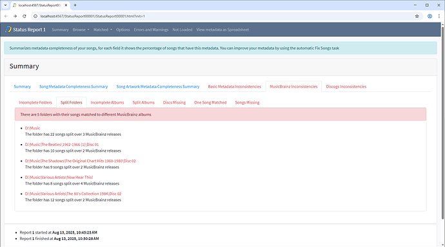The height and width of the screenshot is (247, 445).
Task: Click the Status Report music note logo
Action: (x=8, y=30)
